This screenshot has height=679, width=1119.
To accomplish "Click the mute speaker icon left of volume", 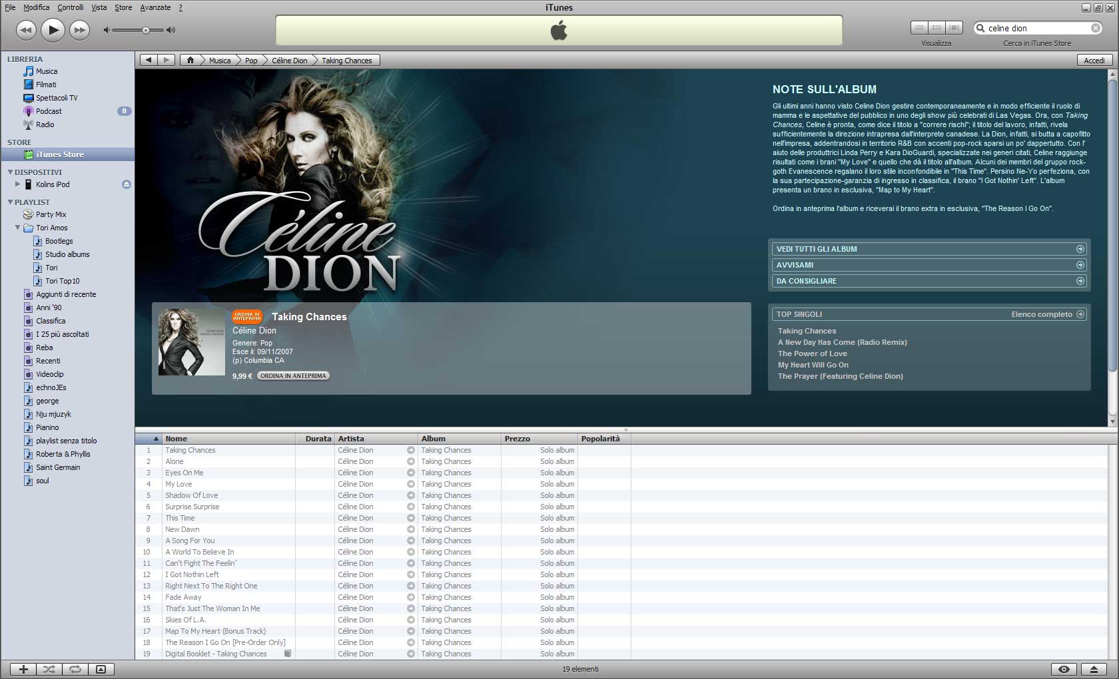I will (107, 30).
